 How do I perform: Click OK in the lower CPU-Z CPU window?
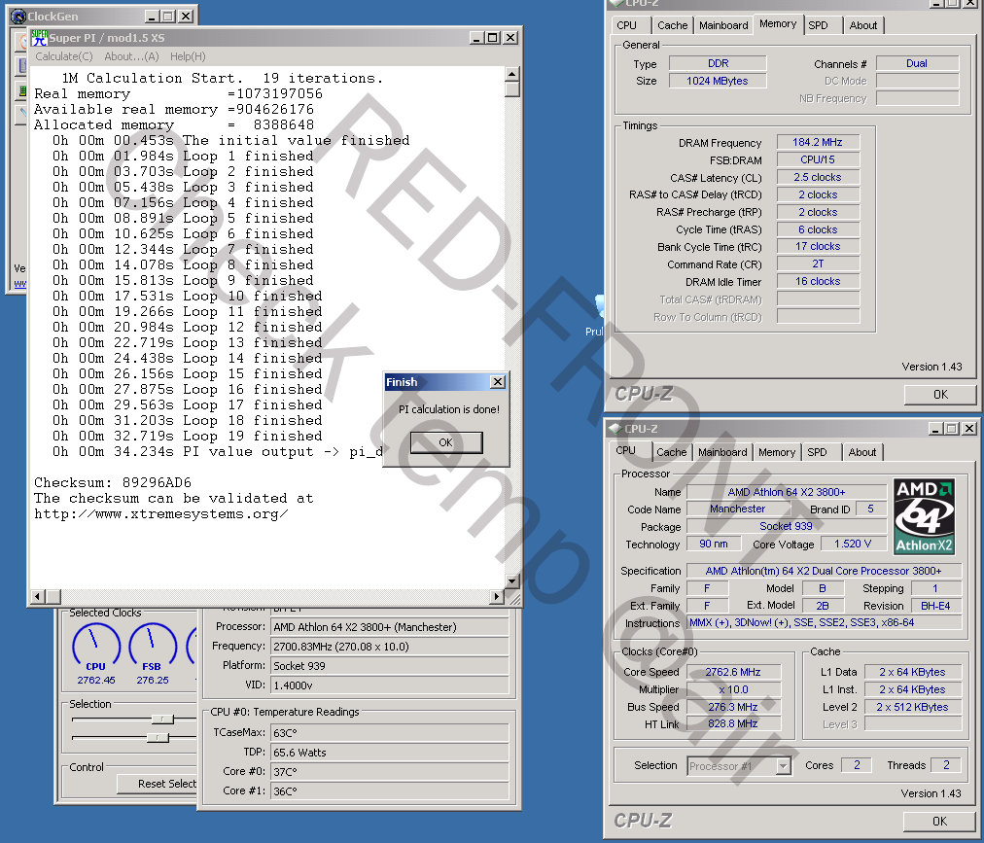coord(939,821)
